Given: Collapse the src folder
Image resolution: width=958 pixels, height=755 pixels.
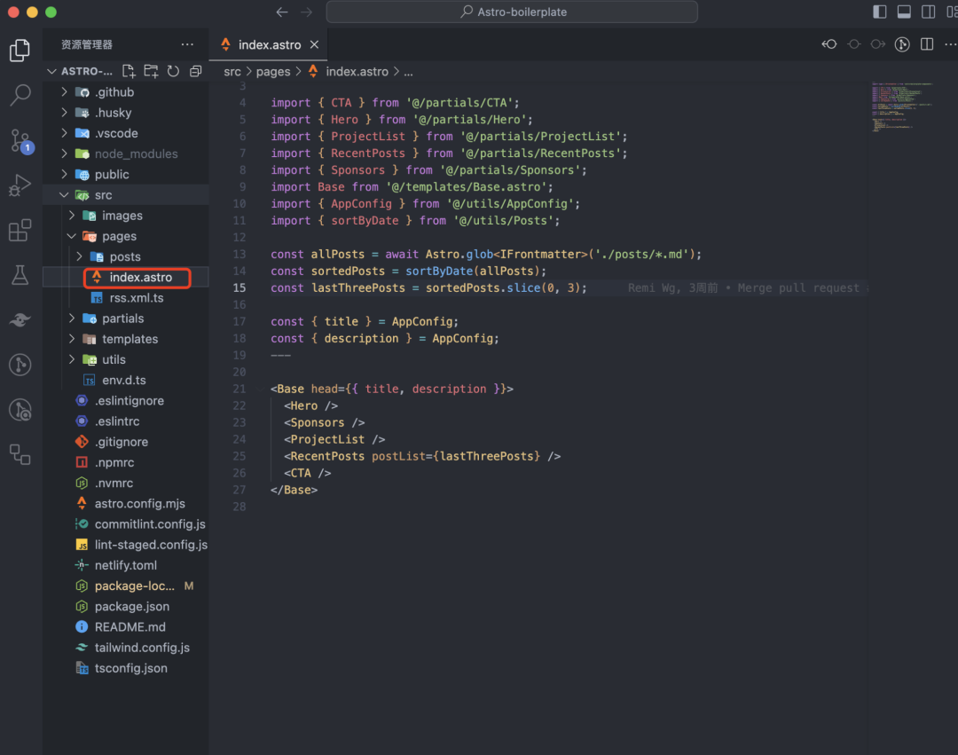Looking at the screenshot, I should [x=103, y=195].
